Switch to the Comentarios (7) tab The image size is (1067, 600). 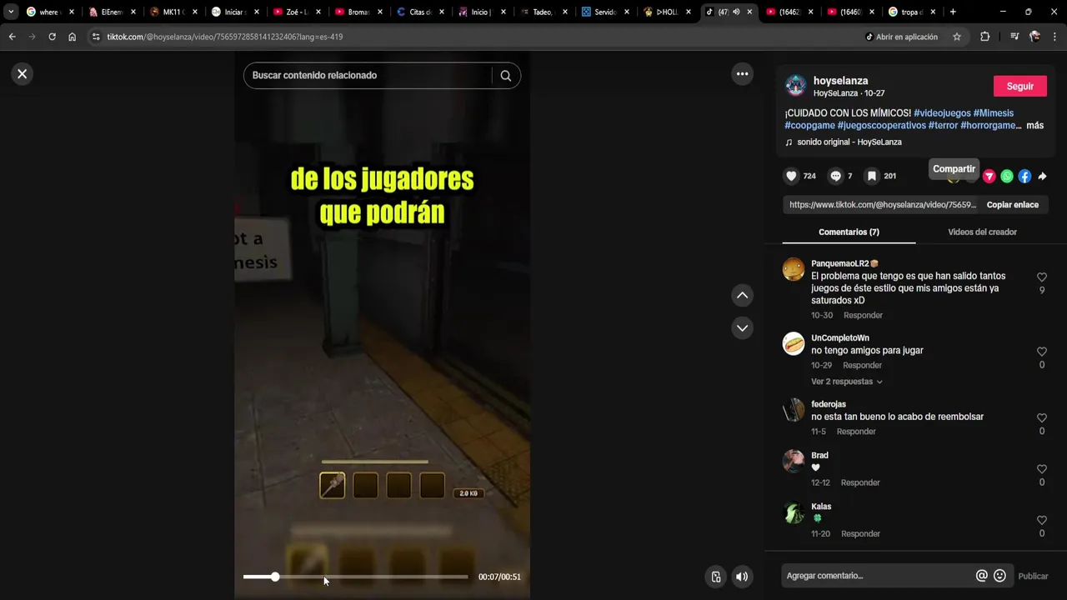(x=849, y=232)
